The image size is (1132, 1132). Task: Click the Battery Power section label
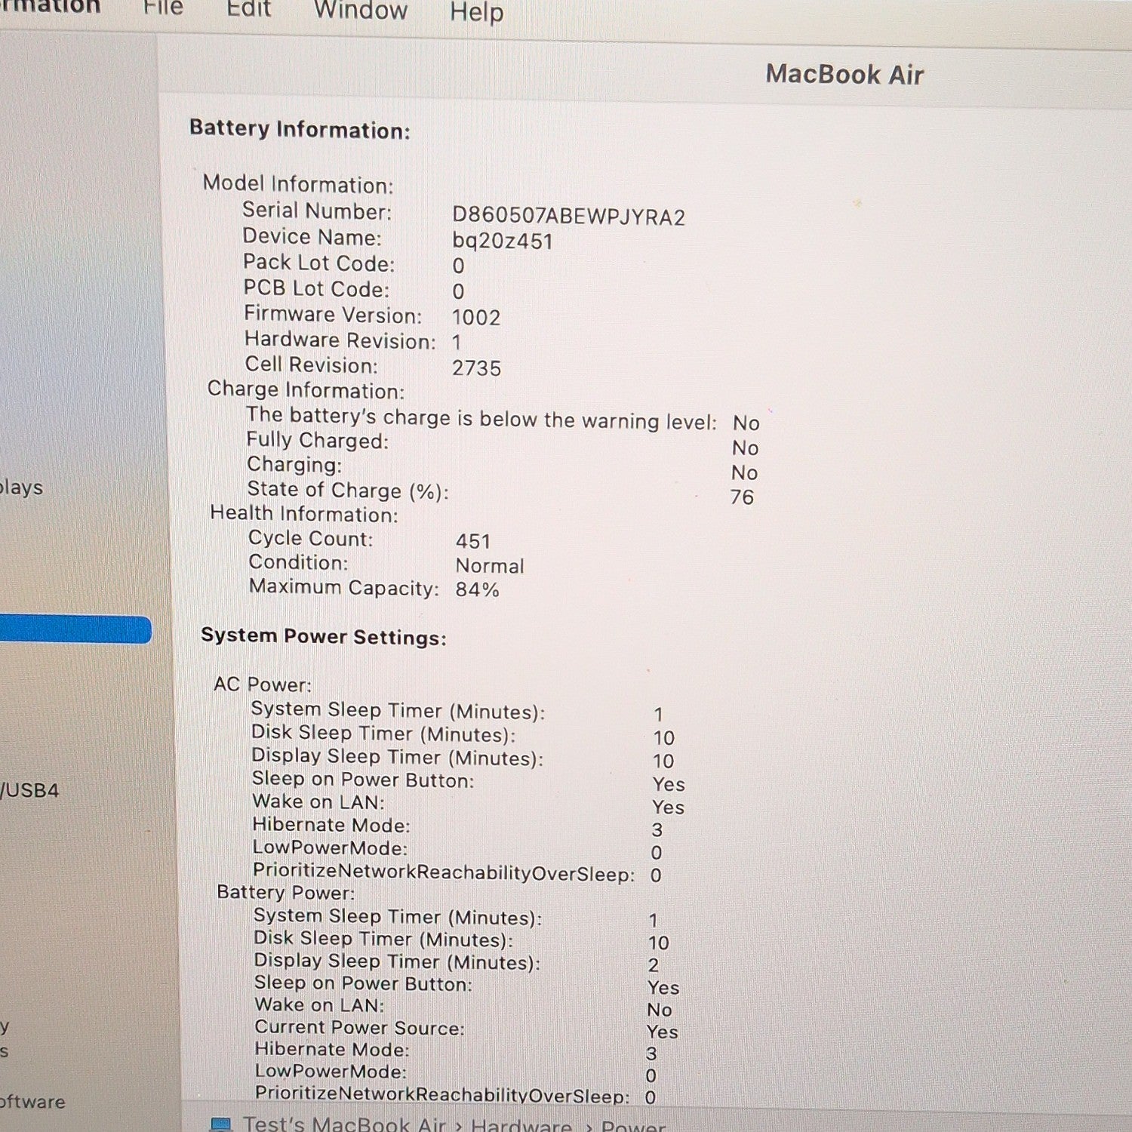tap(285, 892)
